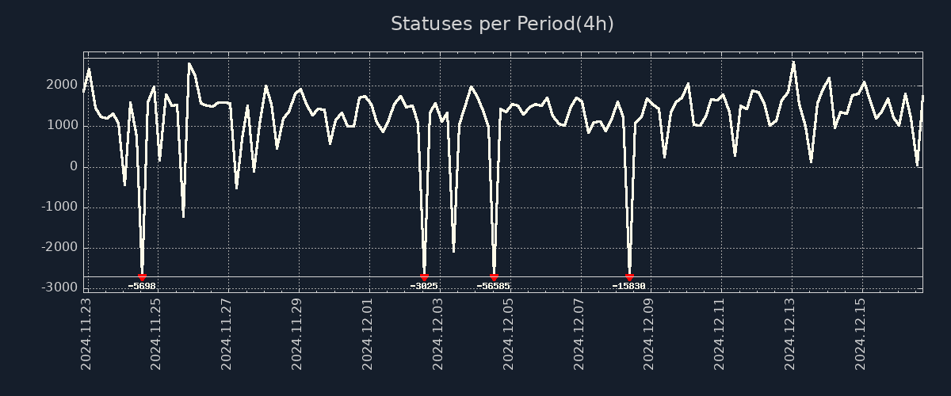Click the 2024.12.13 date label
951x396 pixels.
(791, 333)
